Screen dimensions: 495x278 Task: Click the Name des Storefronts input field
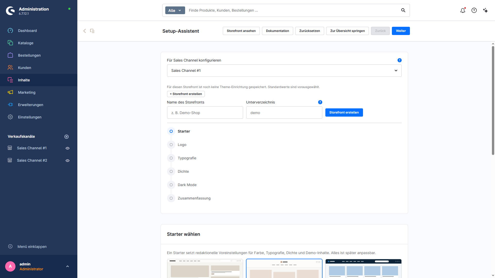205,112
